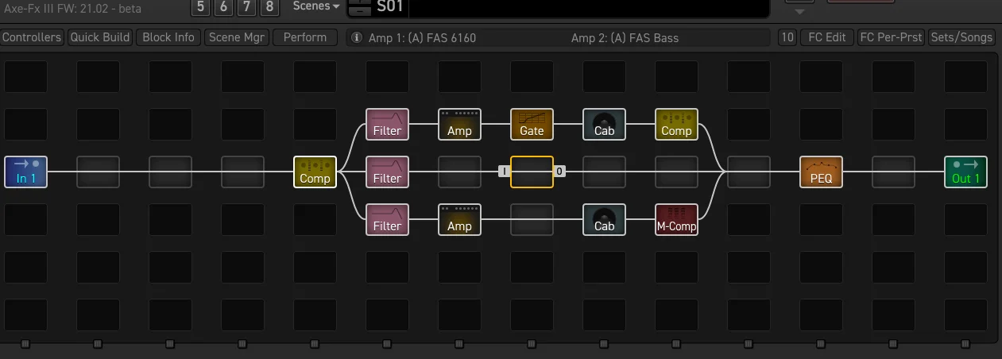Viewport: 1002px width, 359px height.
Task: Open the Controllers tab
Action: tap(32, 37)
